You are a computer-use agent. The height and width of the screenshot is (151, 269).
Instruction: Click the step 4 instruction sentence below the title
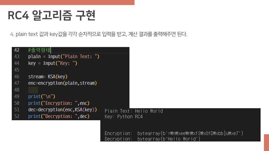(99, 34)
